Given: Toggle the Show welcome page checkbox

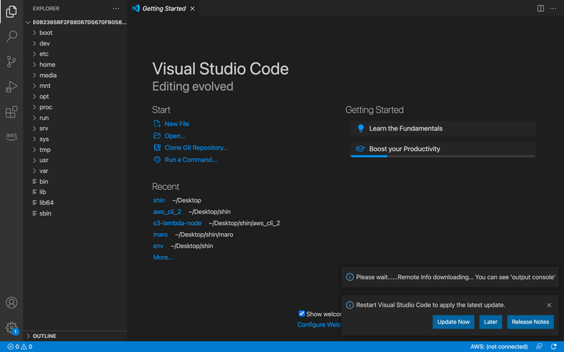Looking at the screenshot, I should tap(301, 314).
